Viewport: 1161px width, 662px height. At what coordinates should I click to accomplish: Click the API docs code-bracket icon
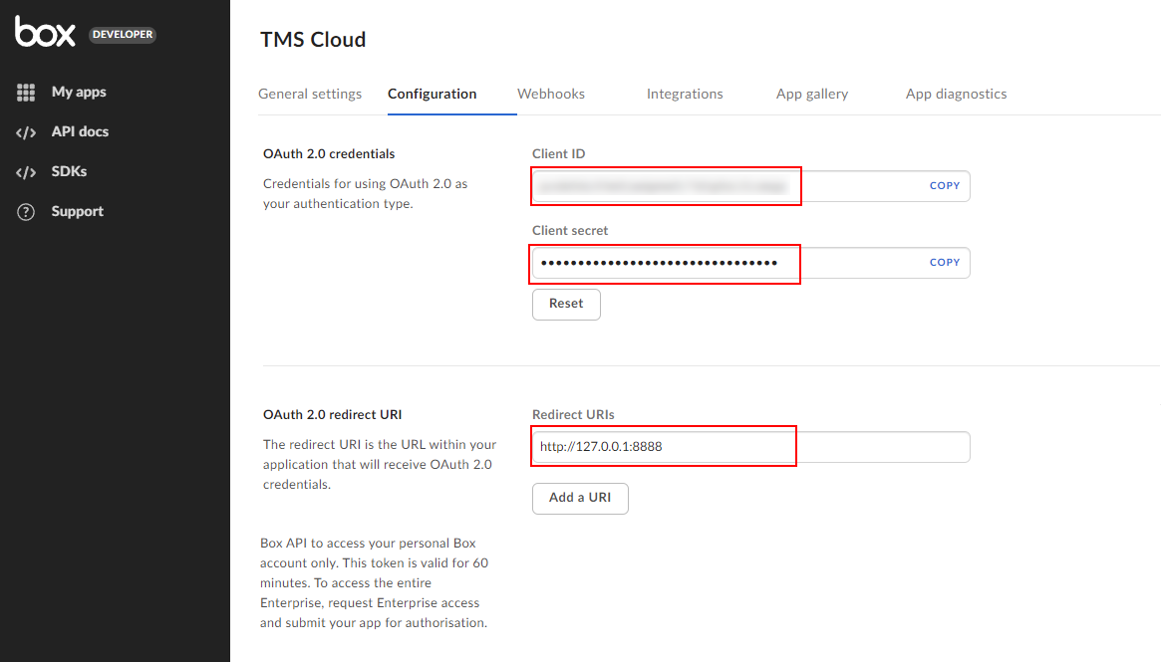click(26, 132)
